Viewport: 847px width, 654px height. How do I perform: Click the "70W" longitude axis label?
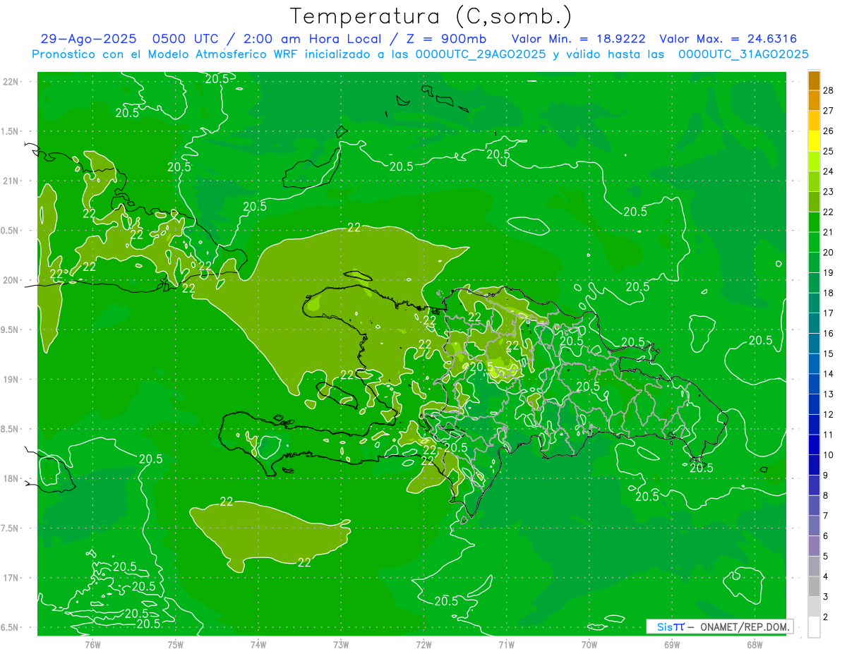[x=589, y=645]
